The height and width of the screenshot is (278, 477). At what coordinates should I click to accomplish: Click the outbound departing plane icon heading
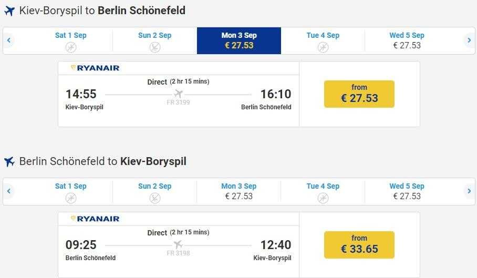pos(9,11)
